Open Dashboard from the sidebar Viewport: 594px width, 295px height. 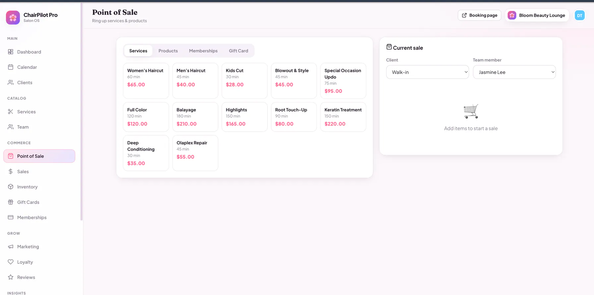[39, 52]
